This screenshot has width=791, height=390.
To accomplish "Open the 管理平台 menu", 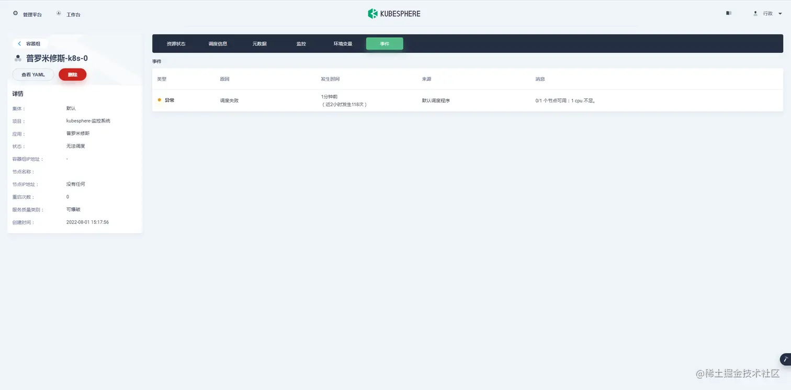I will pyautogui.click(x=32, y=15).
